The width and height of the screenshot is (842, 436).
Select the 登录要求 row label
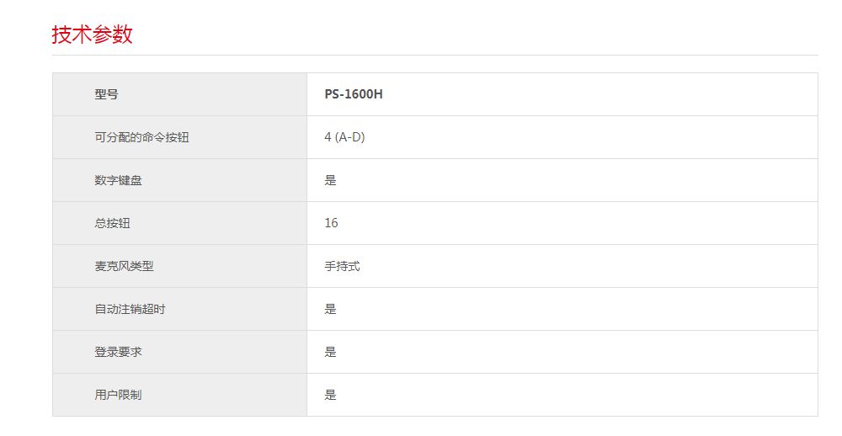118,352
